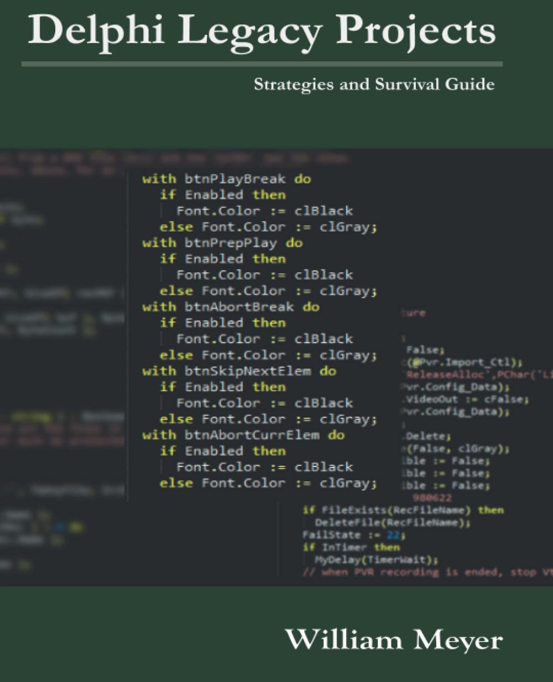This screenshot has width=553, height=682.
Task: Click the red number 980622
Action: click(432, 498)
